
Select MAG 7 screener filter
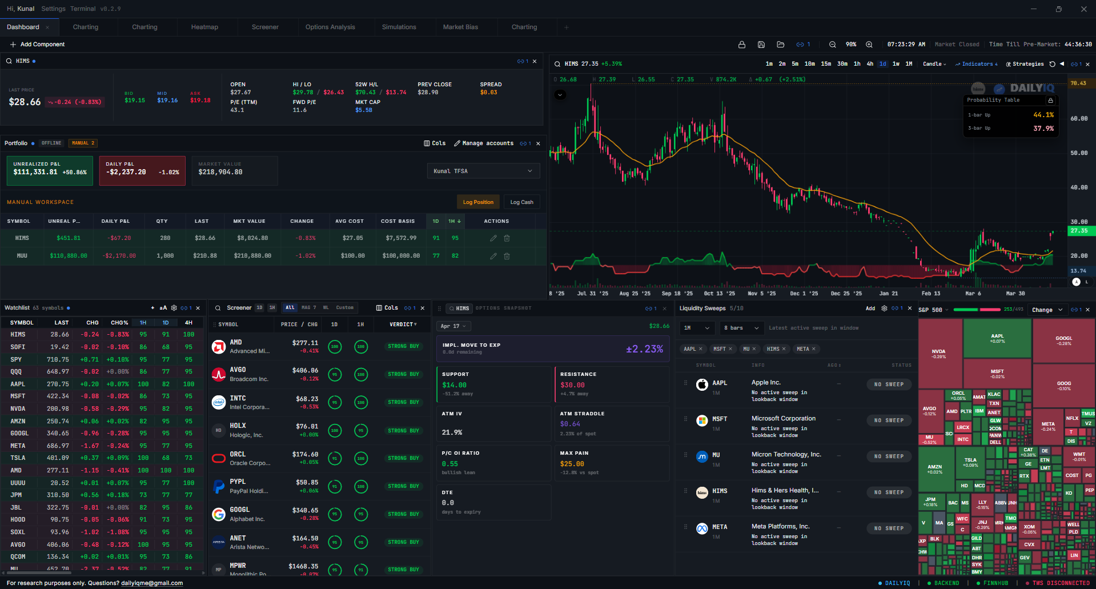(309, 308)
